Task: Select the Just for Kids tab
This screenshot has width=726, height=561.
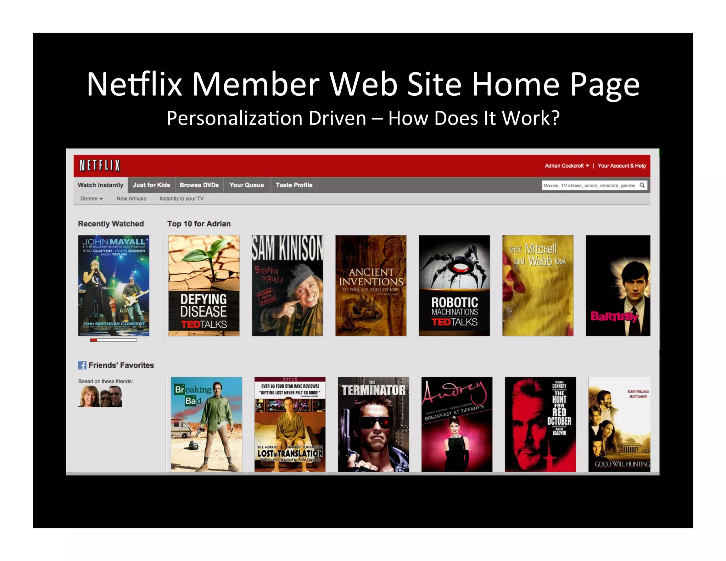Action: pos(151,185)
